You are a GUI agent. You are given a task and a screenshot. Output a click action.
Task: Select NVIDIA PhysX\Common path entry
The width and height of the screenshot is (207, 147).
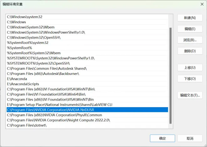[x=87, y=115]
